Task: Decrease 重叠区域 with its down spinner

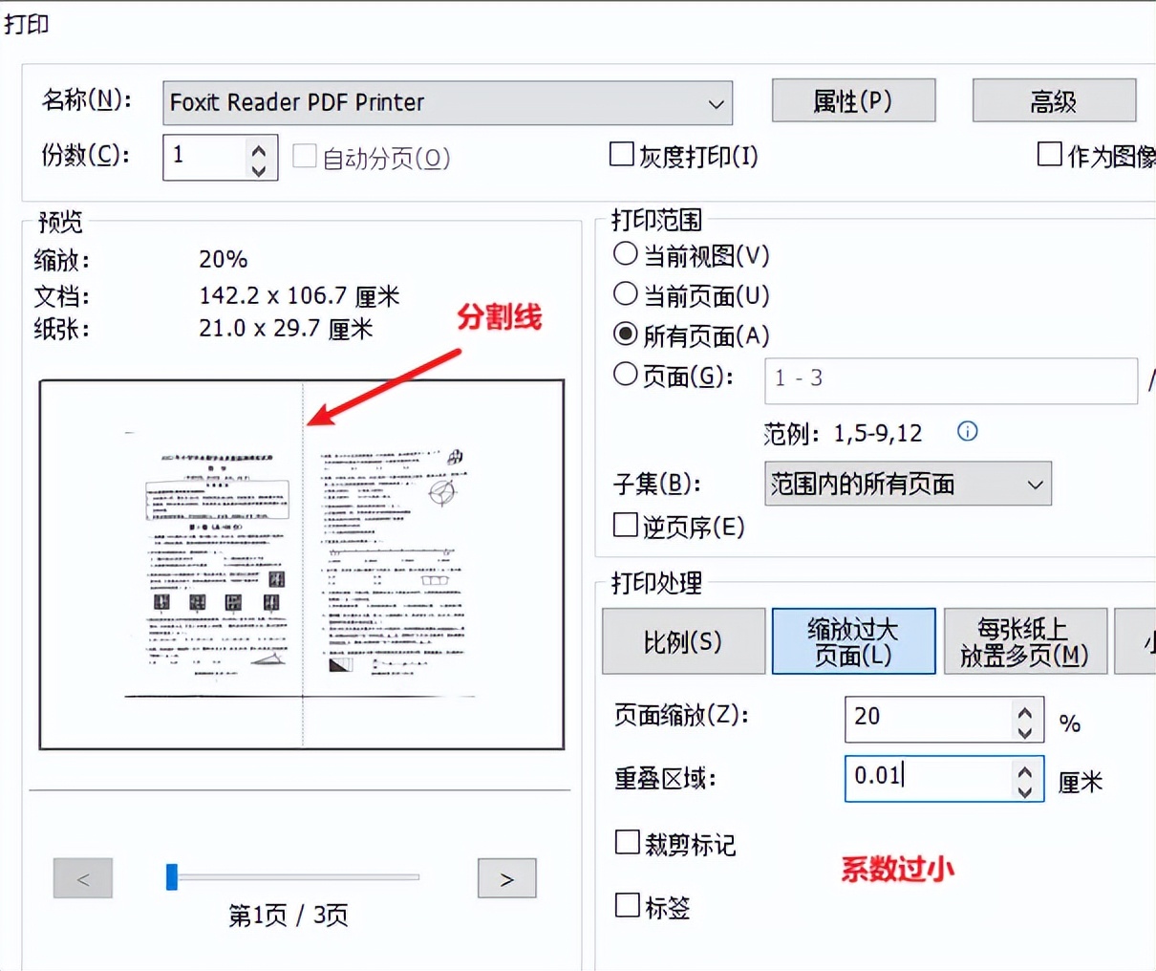Action: (x=1024, y=789)
